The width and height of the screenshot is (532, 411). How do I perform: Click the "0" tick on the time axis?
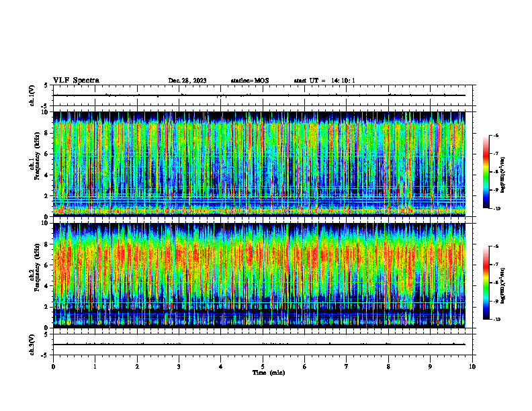[53, 367]
